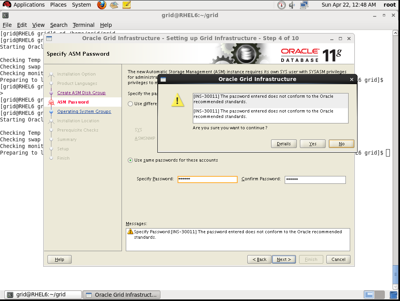Open the terminal Search menu

pyautogui.click(x=59, y=25)
